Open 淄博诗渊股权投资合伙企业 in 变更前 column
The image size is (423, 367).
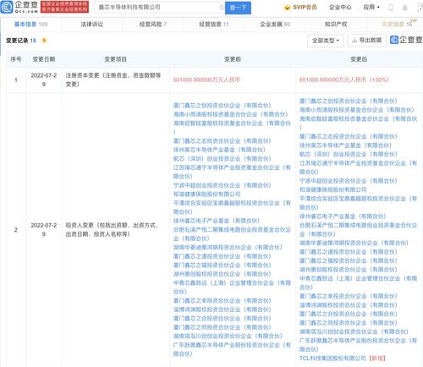click(x=222, y=309)
